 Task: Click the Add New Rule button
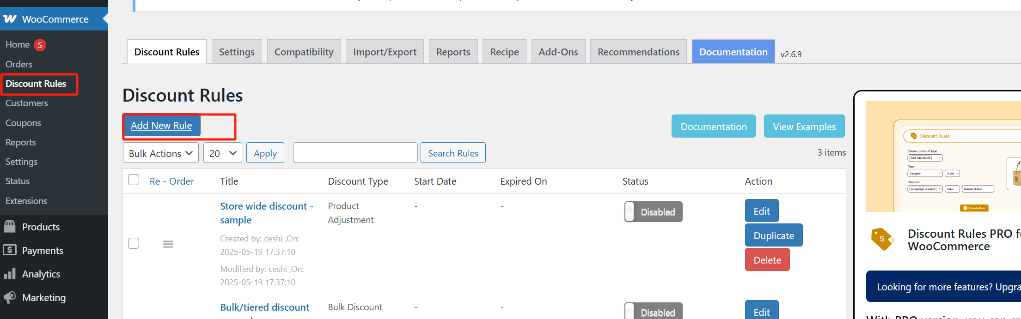click(161, 125)
